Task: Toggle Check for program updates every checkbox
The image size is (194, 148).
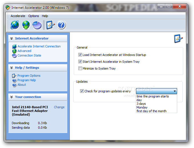Action: pyautogui.click(x=82, y=91)
